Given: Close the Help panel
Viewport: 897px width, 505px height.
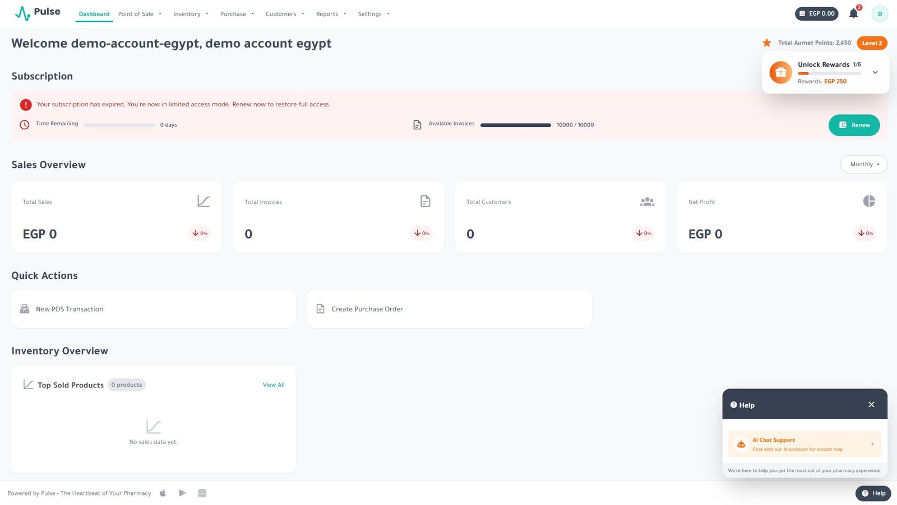Looking at the screenshot, I should click(871, 405).
